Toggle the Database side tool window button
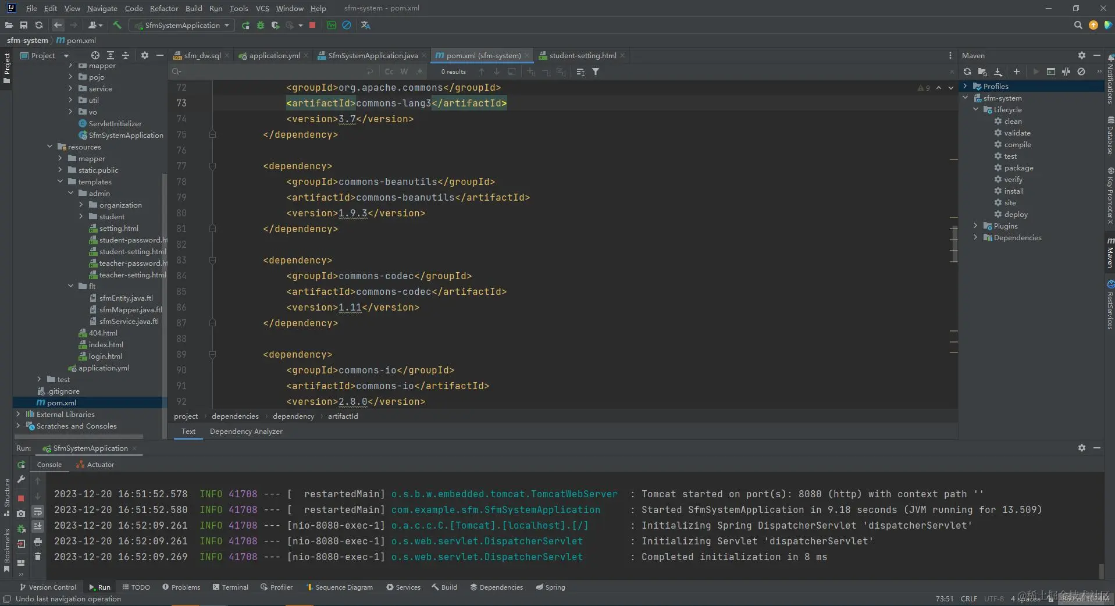1115x606 pixels. coord(1110,135)
